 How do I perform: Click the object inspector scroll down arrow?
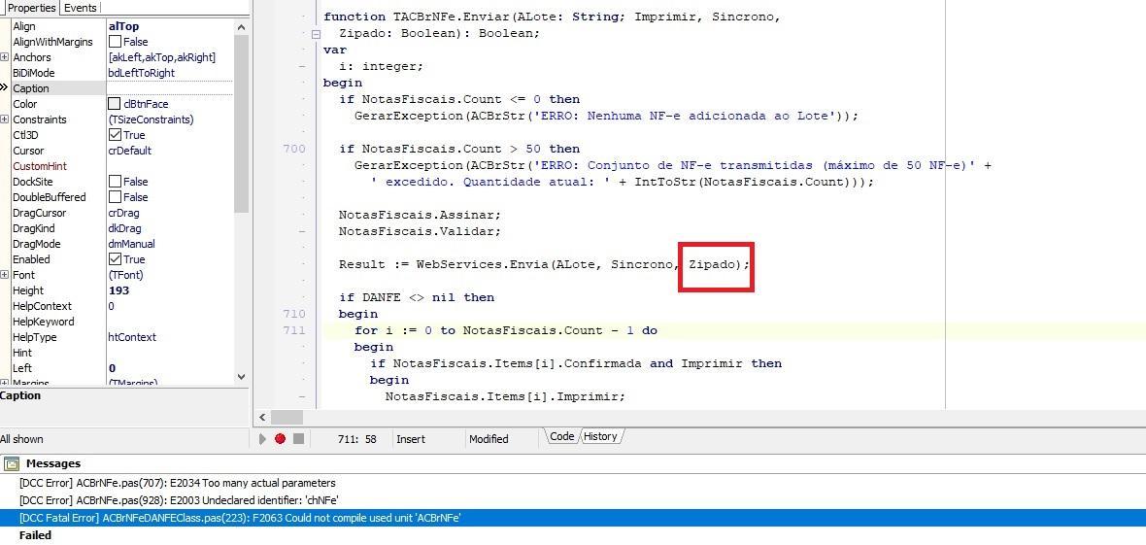tap(242, 377)
